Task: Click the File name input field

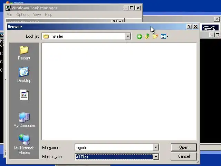Action: pyautogui.click(x=114, y=148)
